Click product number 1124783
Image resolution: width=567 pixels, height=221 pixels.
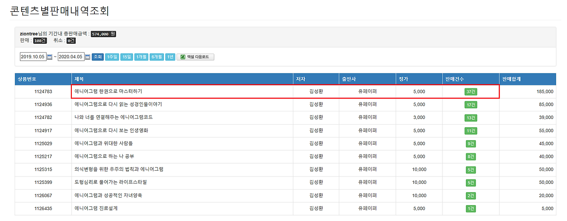43,91
